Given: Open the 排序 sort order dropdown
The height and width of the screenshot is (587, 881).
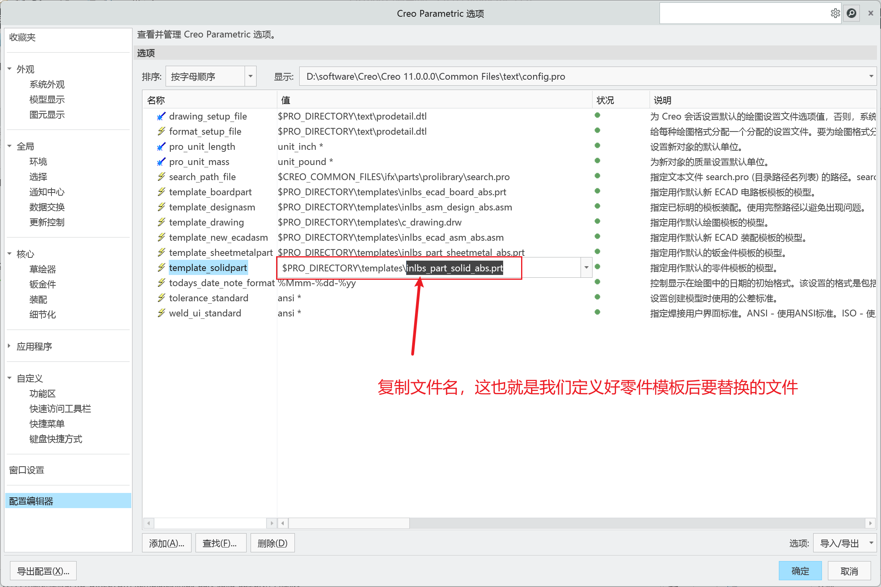Looking at the screenshot, I should pyautogui.click(x=251, y=76).
